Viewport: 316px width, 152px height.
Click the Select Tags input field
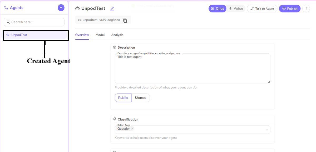click(192, 130)
